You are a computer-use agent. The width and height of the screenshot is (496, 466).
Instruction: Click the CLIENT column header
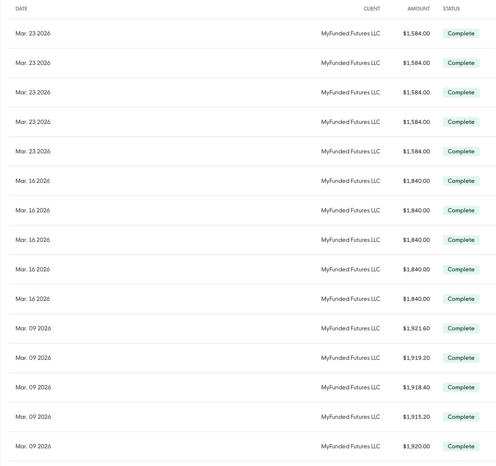(372, 9)
